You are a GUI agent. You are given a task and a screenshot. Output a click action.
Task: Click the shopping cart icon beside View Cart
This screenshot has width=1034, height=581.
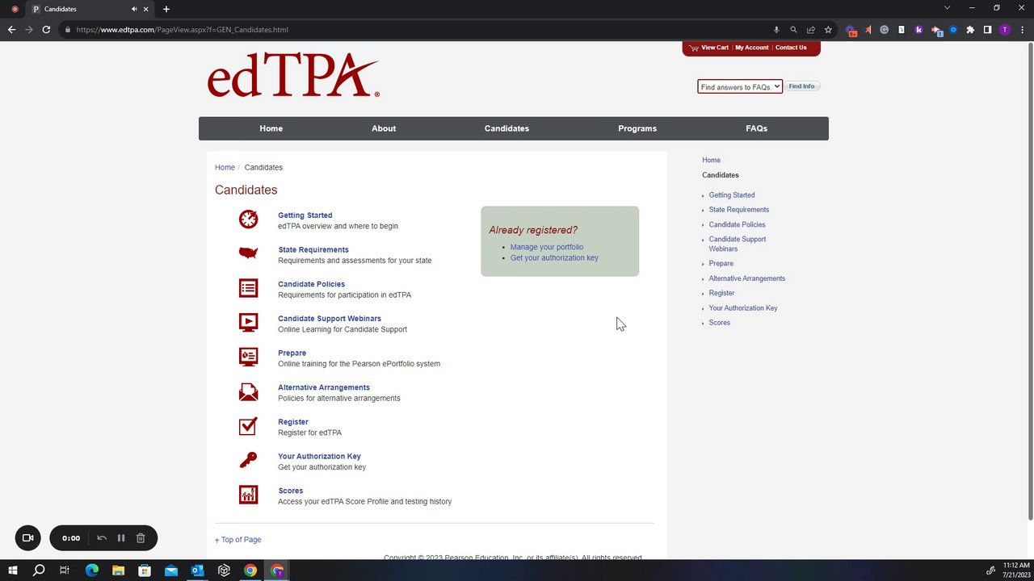693,48
